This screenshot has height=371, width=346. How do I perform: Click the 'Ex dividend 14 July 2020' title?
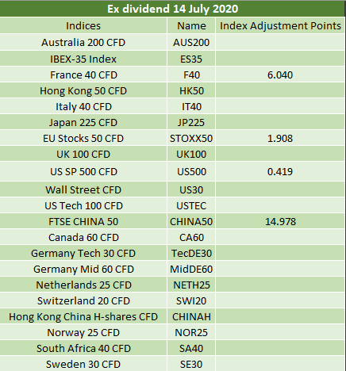[x=173, y=9]
